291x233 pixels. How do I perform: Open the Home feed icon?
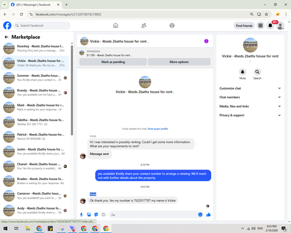tap(116, 26)
